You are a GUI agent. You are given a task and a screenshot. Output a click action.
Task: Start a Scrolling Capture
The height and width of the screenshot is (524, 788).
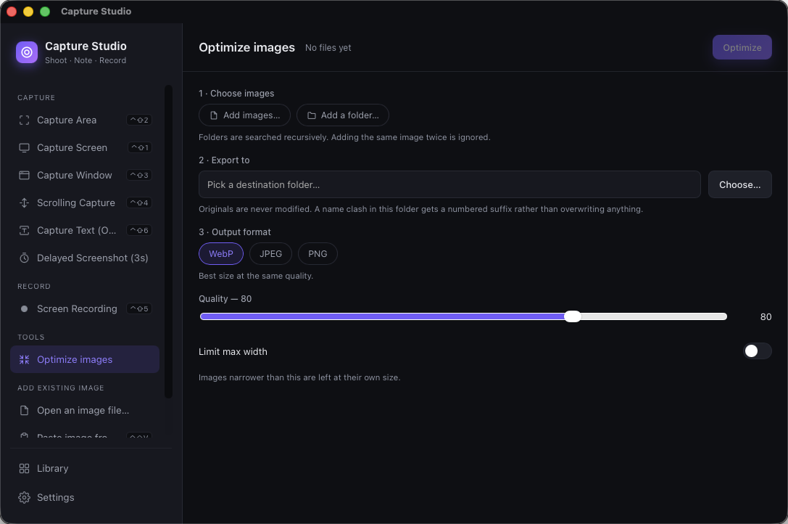(x=85, y=203)
